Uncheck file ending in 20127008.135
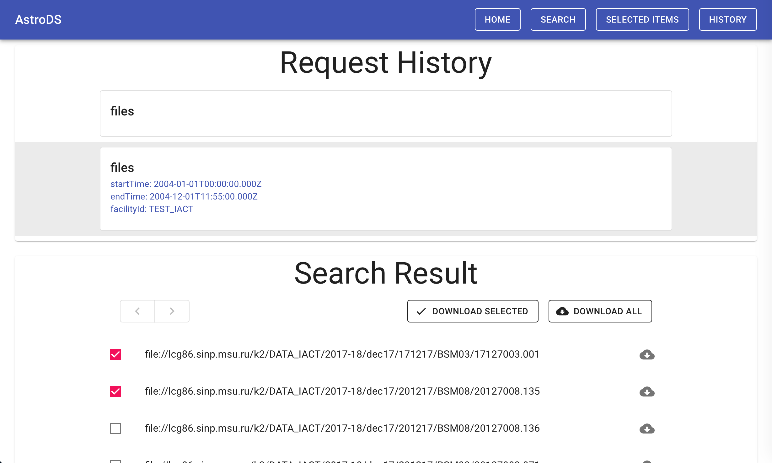This screenshot has width=772, height=463. (115, 391)
